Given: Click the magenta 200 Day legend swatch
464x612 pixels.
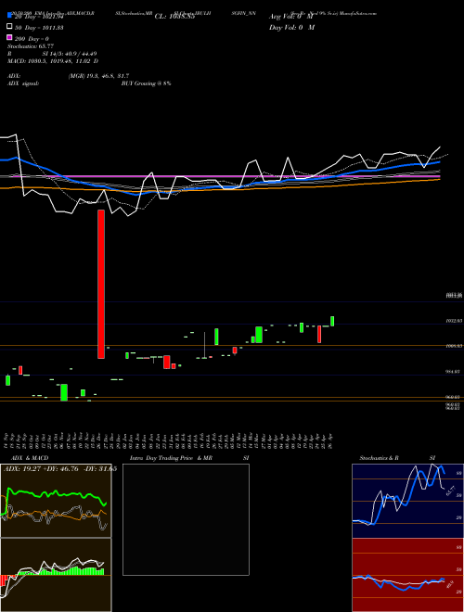Looking at the screenshot, I should 9,37.
